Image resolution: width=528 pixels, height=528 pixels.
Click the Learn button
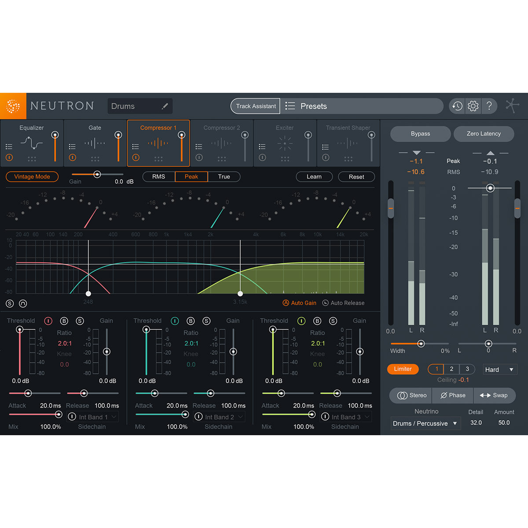click(314, 176)
